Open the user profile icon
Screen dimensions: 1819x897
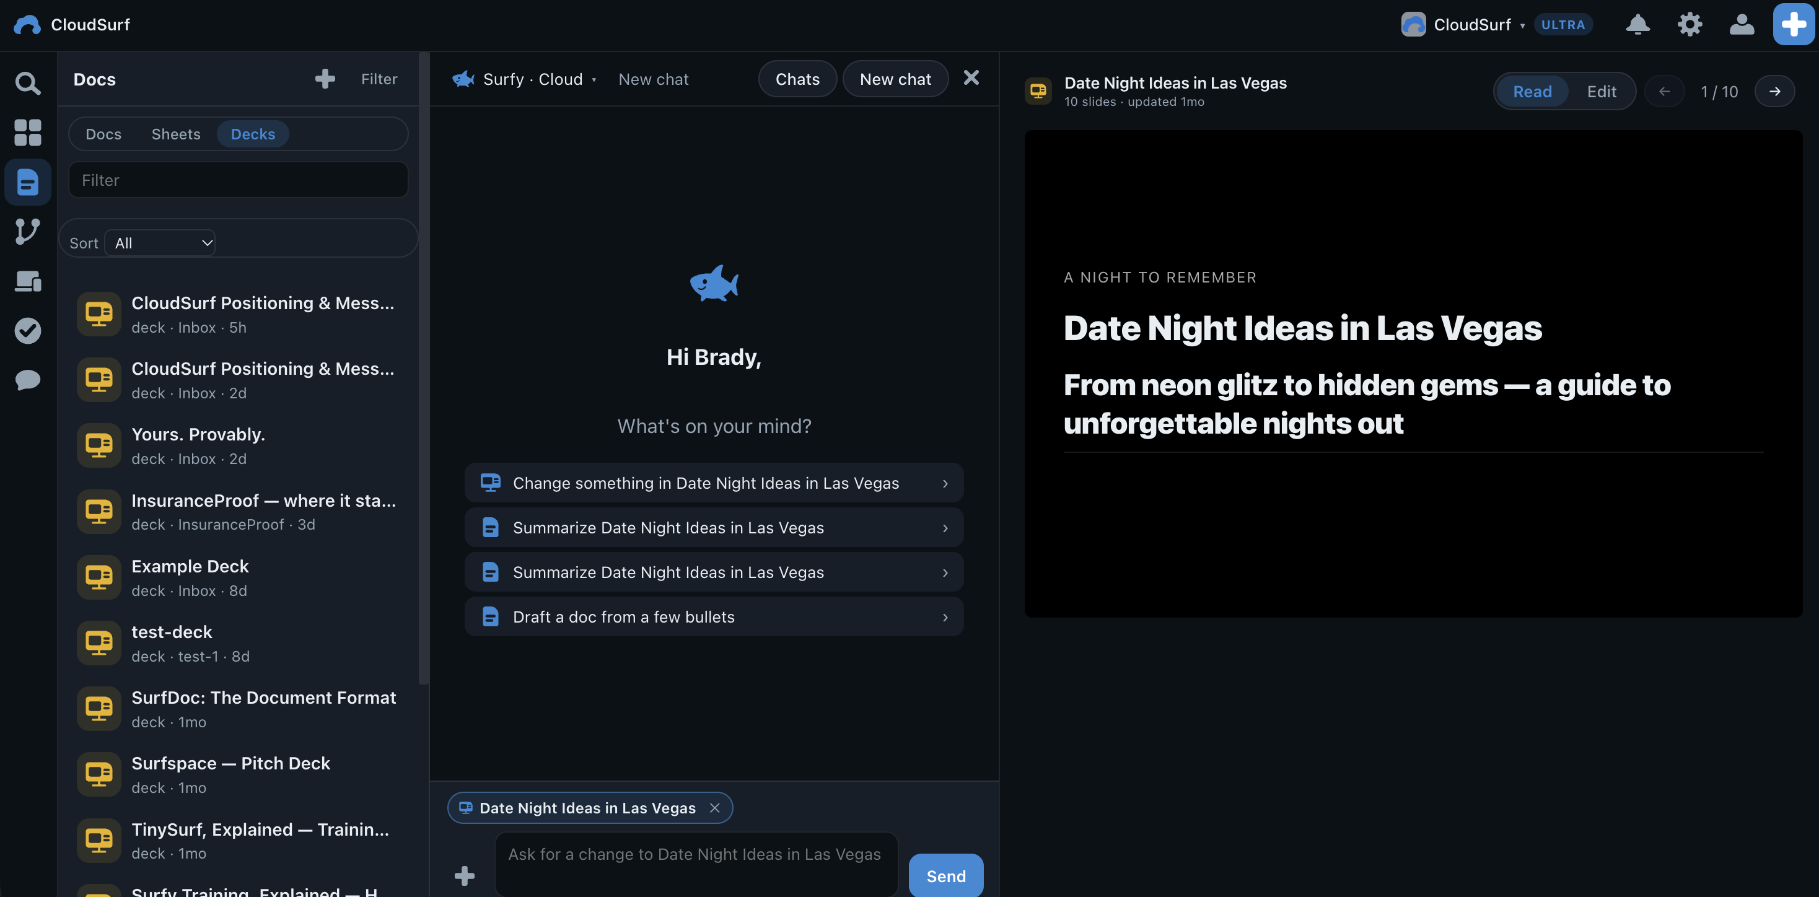1742,25
